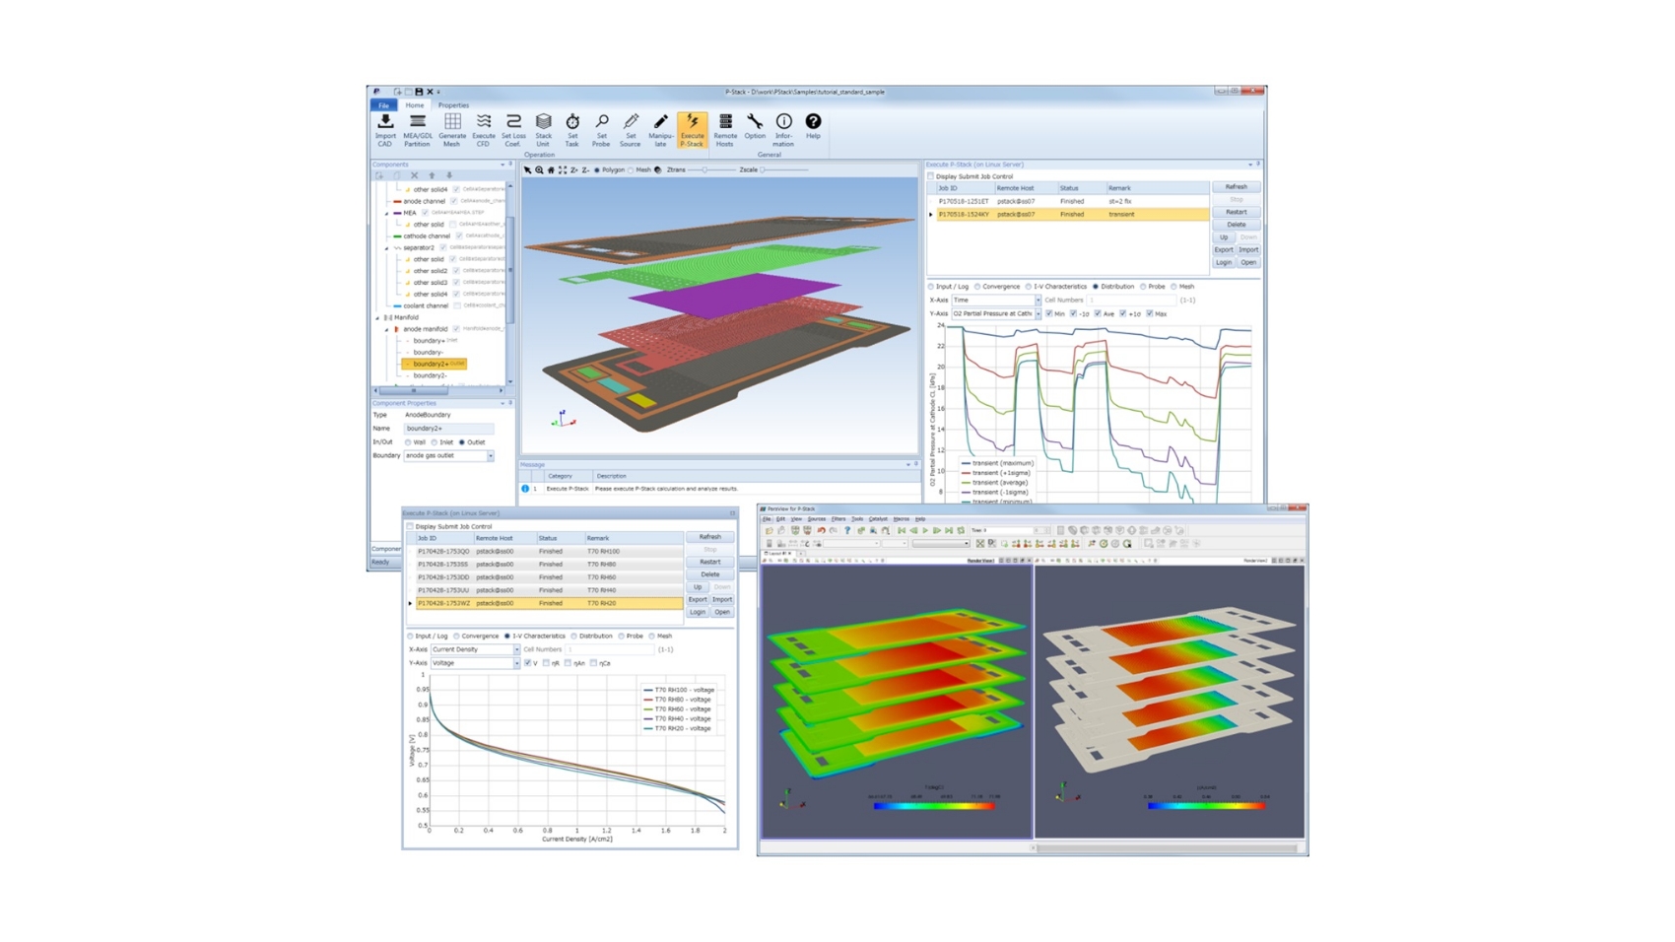Select the Mesh display radio button in viewport toolbar

[x=632, y=170]
